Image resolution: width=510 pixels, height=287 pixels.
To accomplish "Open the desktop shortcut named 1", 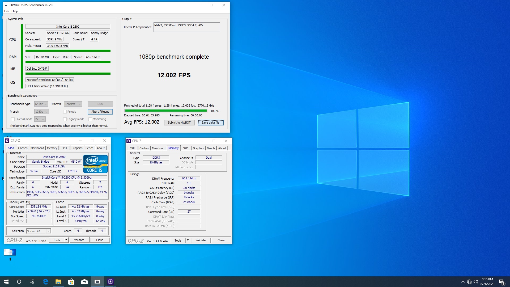I will coord(10,254).
